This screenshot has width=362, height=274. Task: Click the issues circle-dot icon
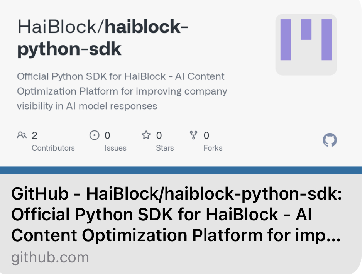point(94,135)
